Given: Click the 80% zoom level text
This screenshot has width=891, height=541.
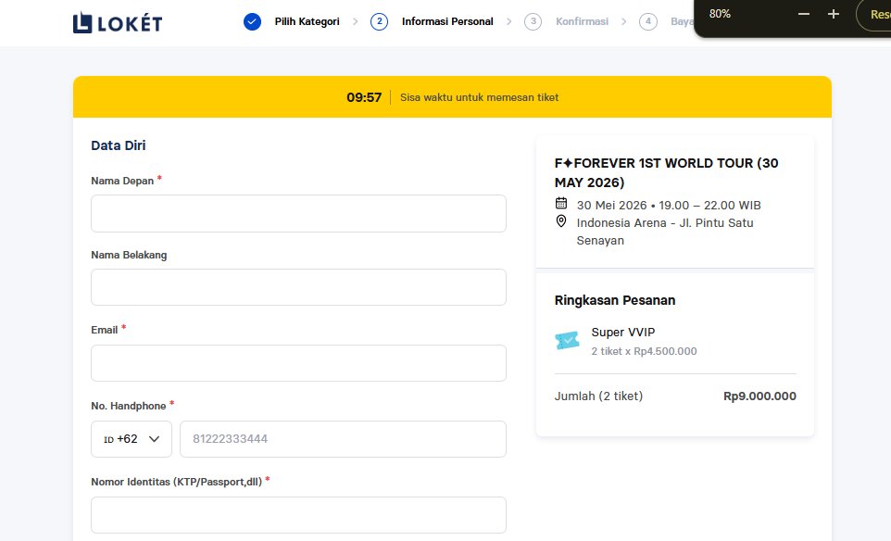Looking at the screenshot, I should (x=720, y=14).
